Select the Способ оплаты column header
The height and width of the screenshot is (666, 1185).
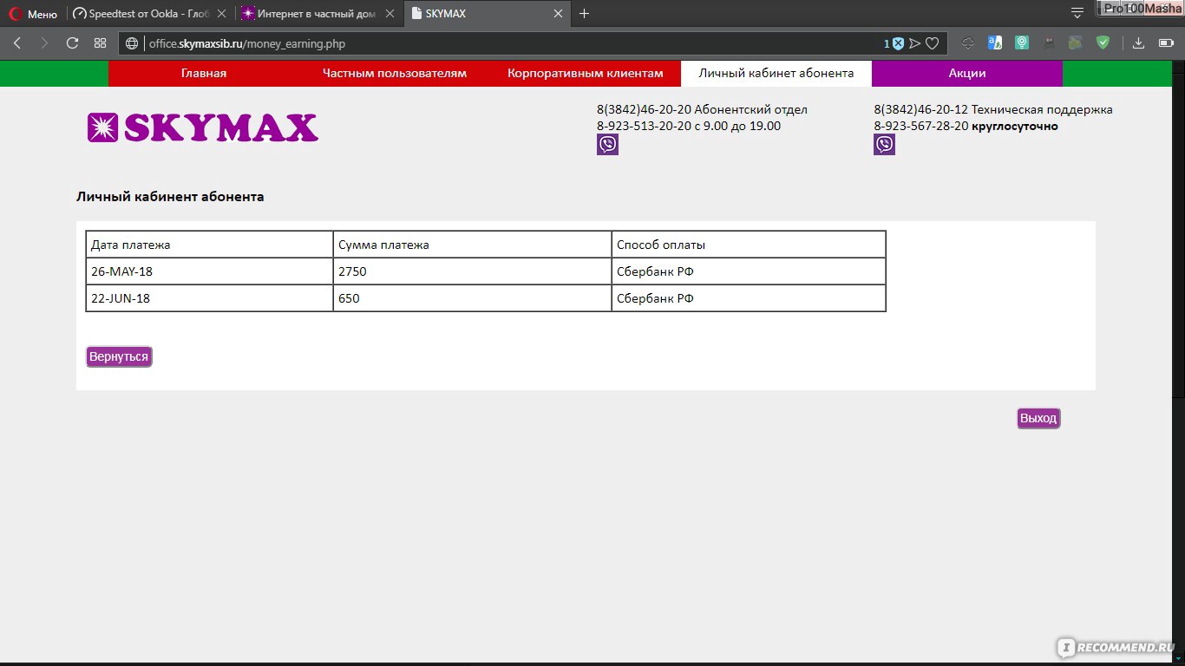coord(749,245)
